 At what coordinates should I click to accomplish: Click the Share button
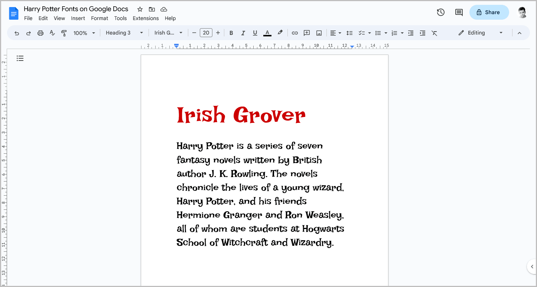[489, 12]
